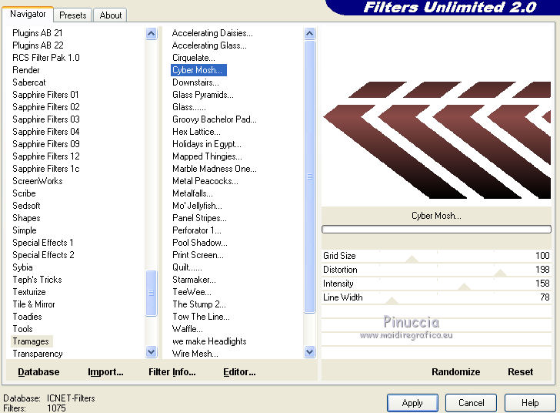Select the Cirquelate... filter
The width and height of the screenshot is (560, 413).
pos(194,58)
